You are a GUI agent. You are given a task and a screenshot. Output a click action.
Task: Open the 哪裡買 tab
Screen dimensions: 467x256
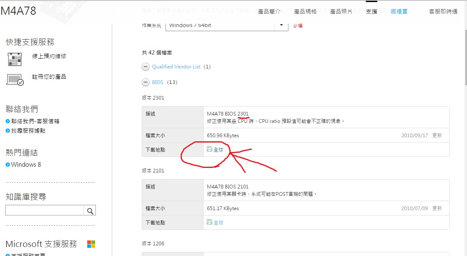tap(399, 11)
